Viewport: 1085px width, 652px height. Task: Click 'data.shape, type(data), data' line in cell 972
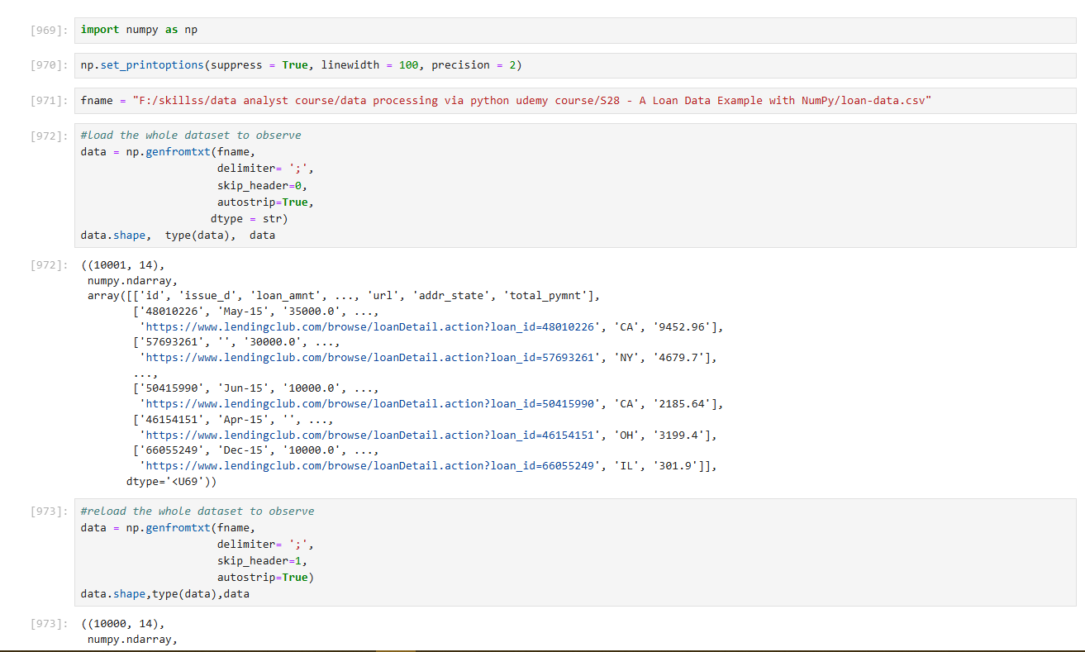click(178, 236)
